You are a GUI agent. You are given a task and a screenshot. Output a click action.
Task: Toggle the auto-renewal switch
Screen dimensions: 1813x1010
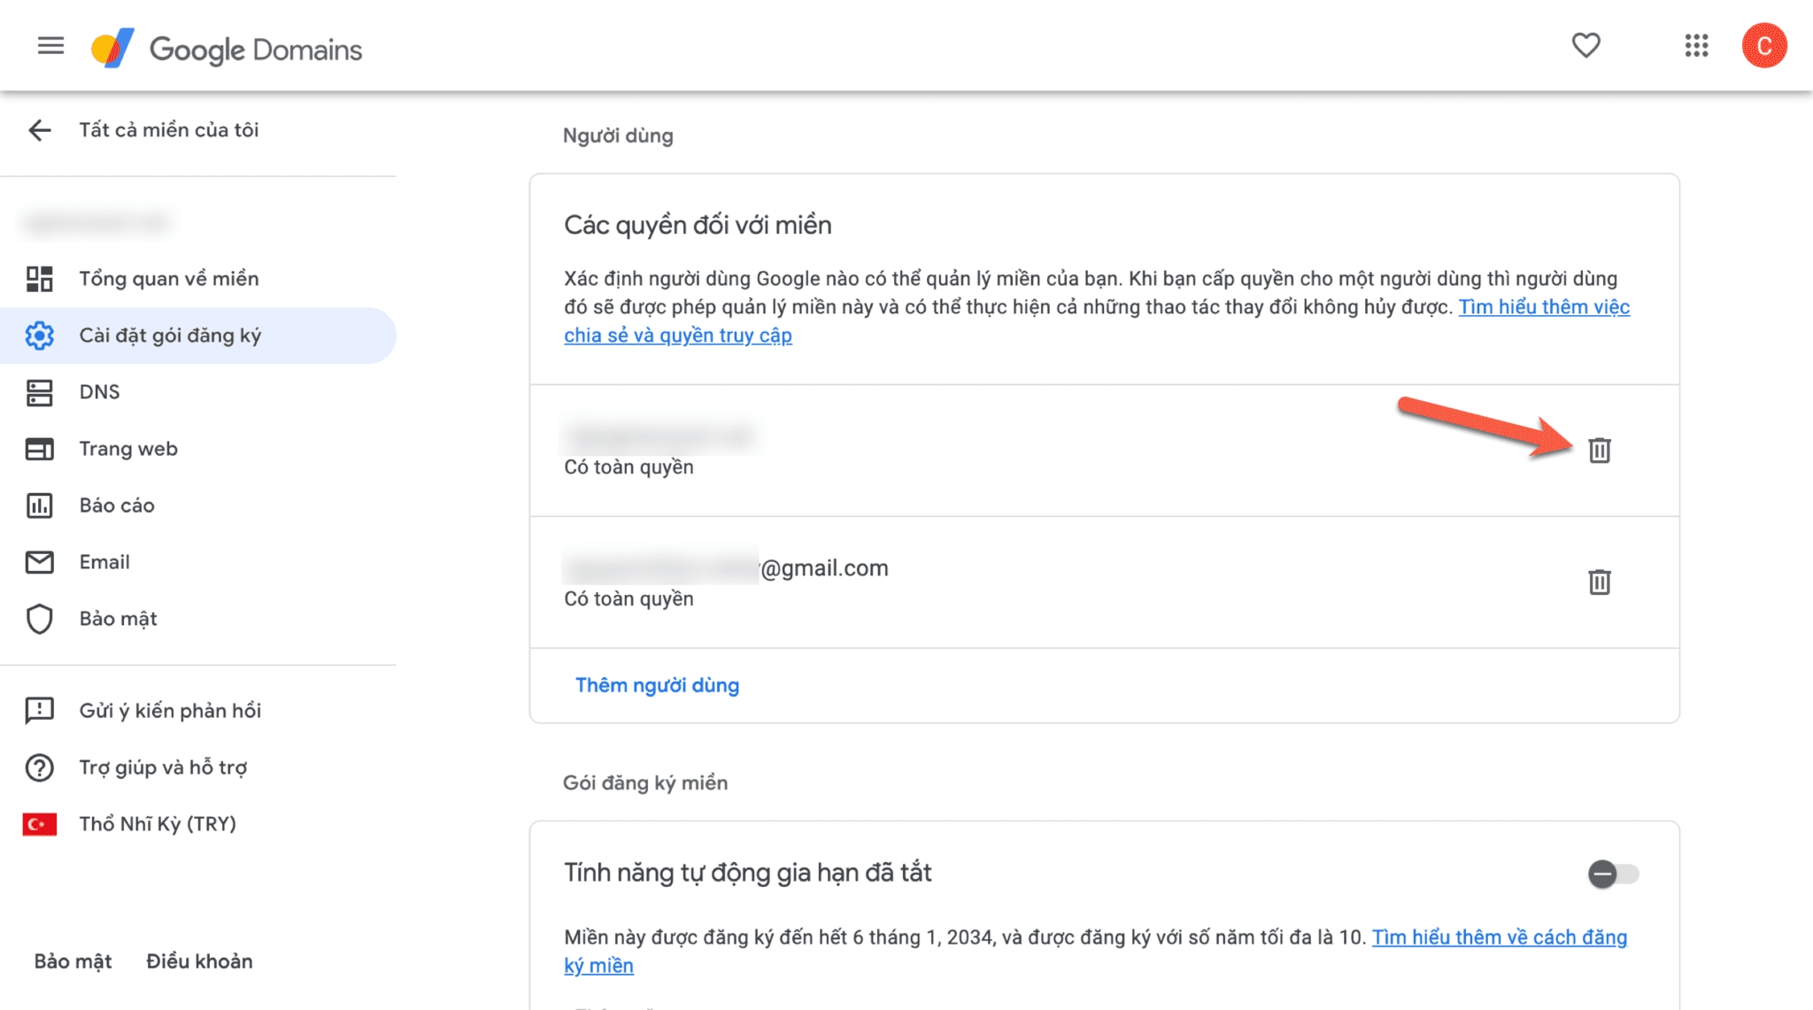(1612, 875)
